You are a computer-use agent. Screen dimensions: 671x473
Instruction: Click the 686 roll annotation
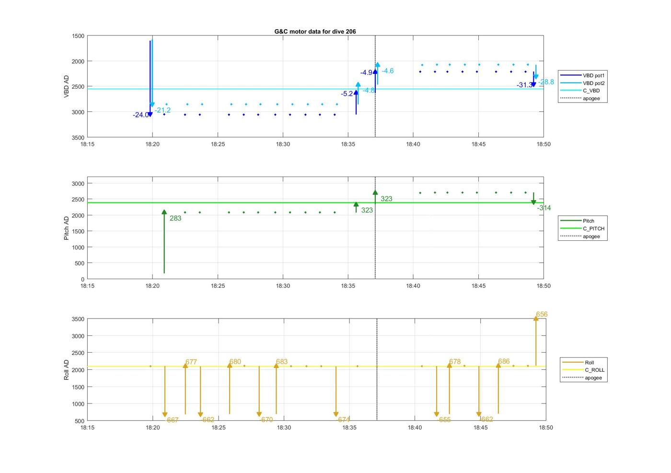click(x=504, y=361)
